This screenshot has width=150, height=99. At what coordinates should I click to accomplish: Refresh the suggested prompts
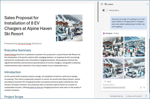click(x=146, y=96)
